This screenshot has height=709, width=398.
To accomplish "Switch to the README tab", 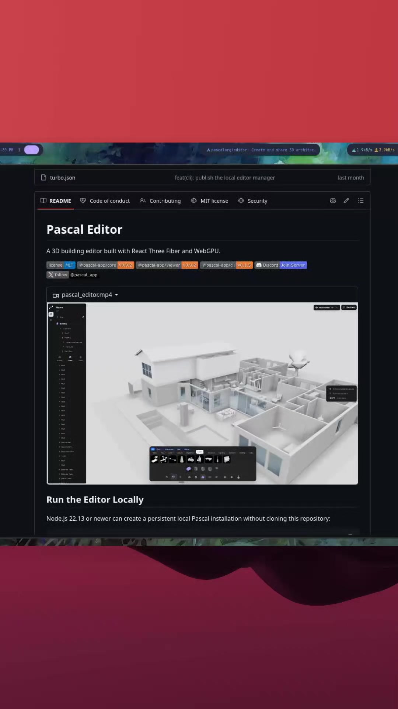I will 56,201.
